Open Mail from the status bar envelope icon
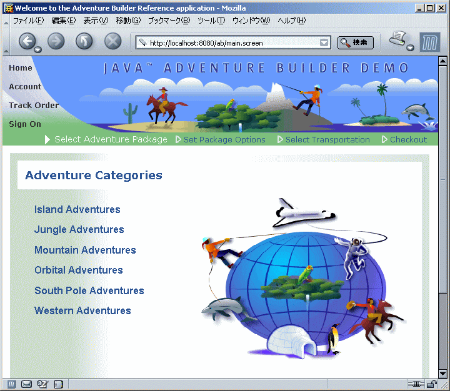Viewport: 450px width, 391px height. (x=26, y=384)
